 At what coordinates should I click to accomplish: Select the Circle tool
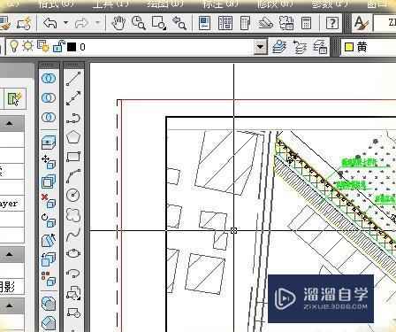pyautogui.click(x=73, y=195)
